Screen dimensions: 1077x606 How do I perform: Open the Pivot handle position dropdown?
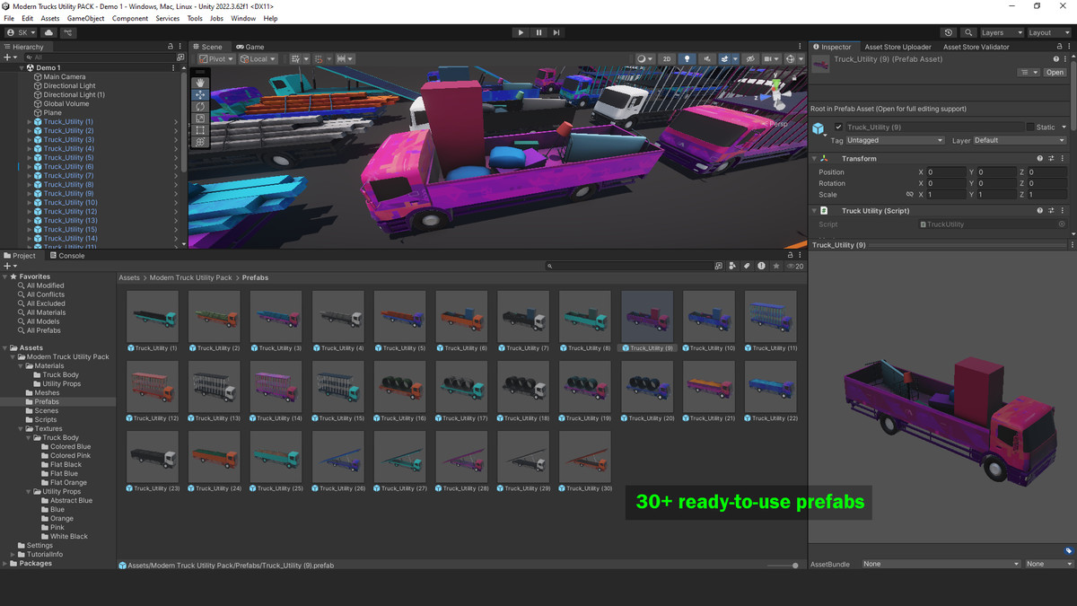tap(216, 59)
